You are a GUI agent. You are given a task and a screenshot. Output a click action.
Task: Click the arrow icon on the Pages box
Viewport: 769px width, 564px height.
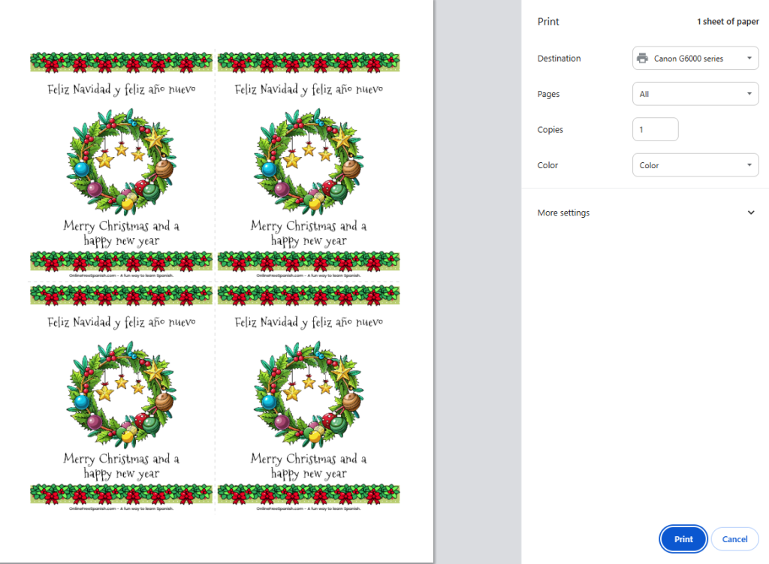(x=749, y=94)
